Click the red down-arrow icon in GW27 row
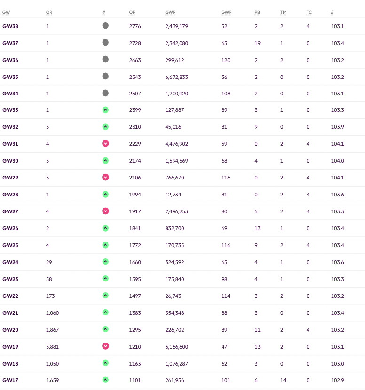Screen dimensions: 365x390 105,211
